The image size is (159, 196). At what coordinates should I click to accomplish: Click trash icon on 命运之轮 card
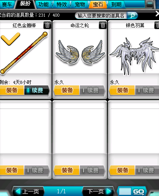click(x=103, y=25)
